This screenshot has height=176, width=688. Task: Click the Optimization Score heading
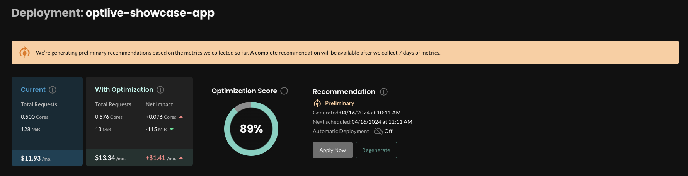(244, 91)
